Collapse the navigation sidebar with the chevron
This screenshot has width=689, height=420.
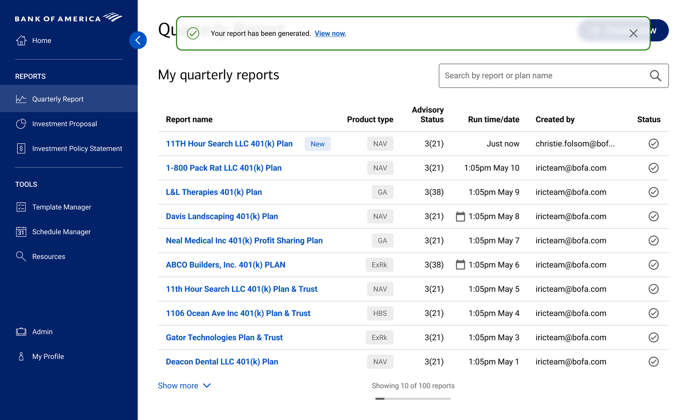pos(138,40)
